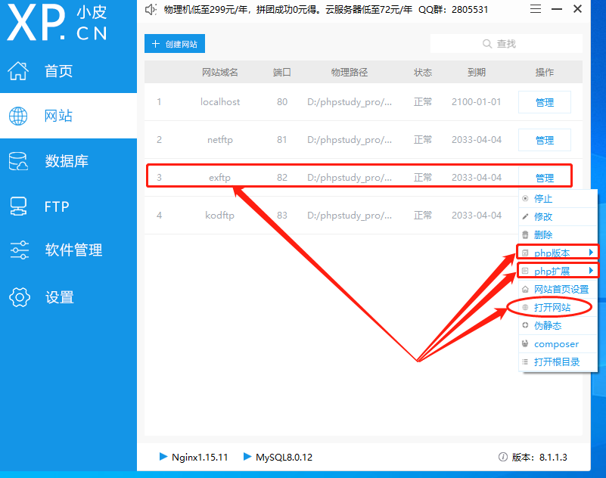Viewport: 606px width, 478px height.
Task: Expand the php版本 submenu
Action: [552, 252]
